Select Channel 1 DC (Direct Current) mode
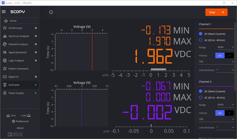 click(201, 34)
